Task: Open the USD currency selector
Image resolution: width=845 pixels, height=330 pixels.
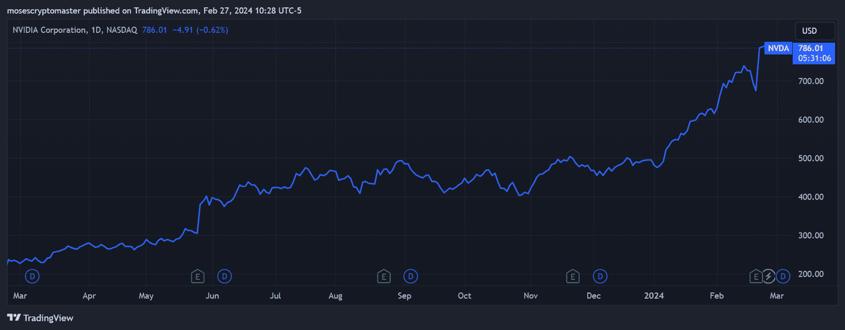Action: pos(814,31)
